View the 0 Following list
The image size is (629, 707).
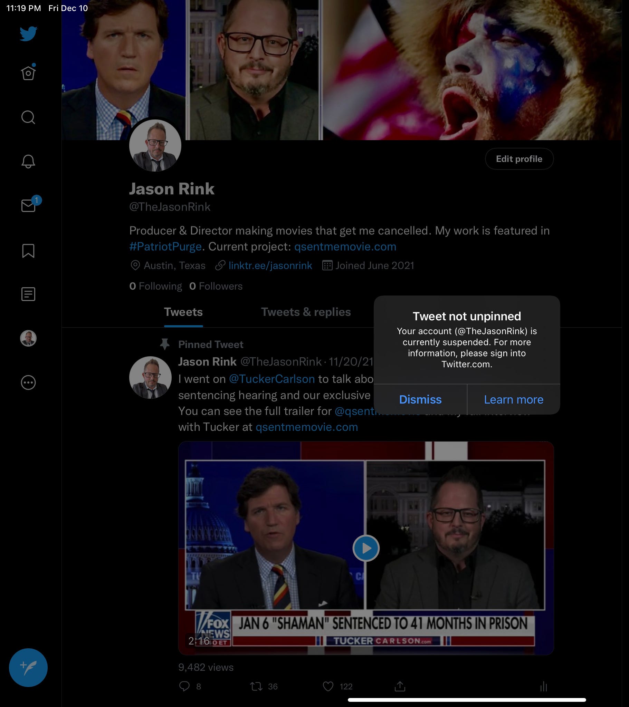pyautogui.click(x=155, y=286)
